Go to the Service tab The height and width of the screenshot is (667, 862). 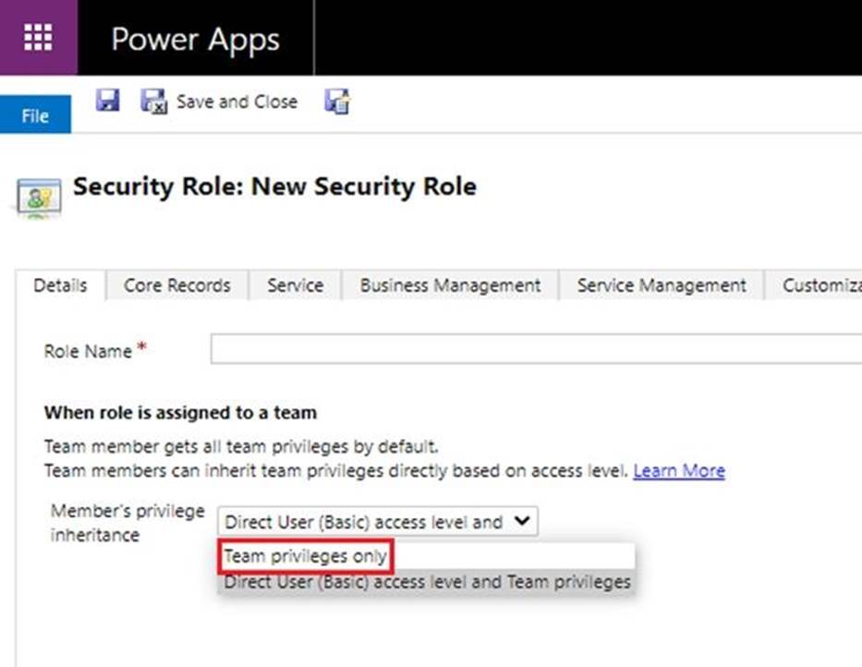[295, 285]
